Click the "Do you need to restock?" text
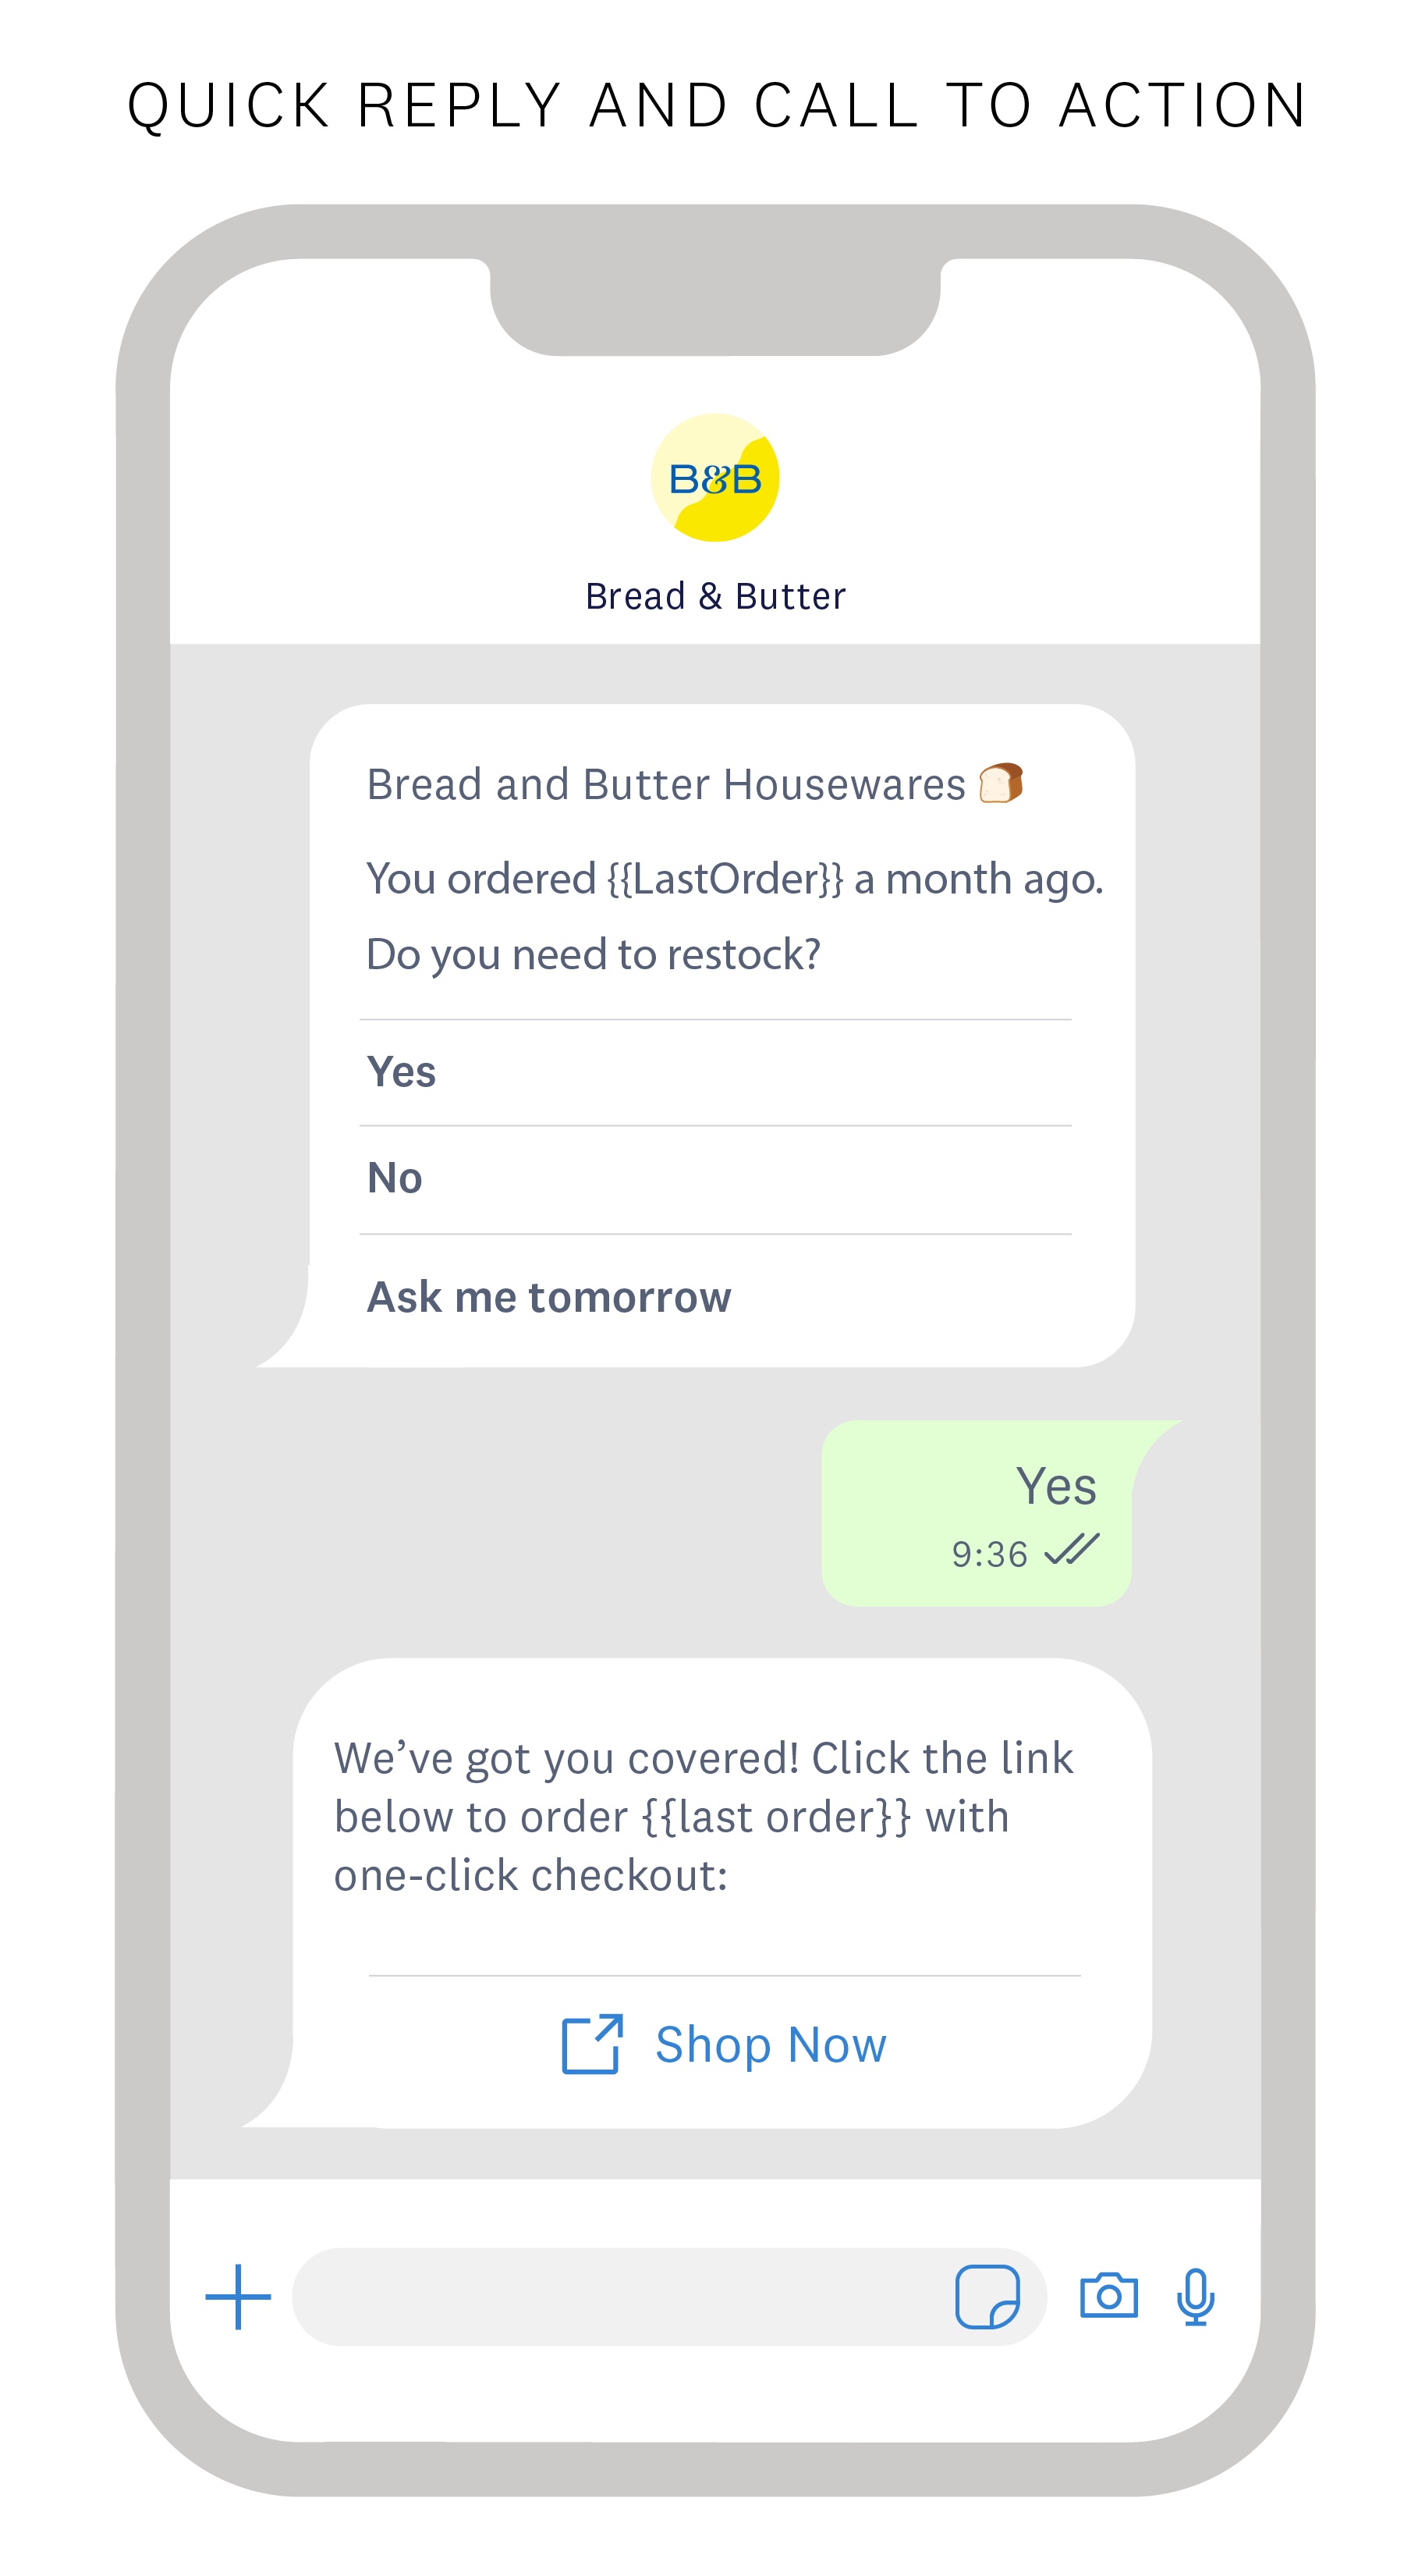This screenshot has width=1404, height=2576. pos(594,954)
